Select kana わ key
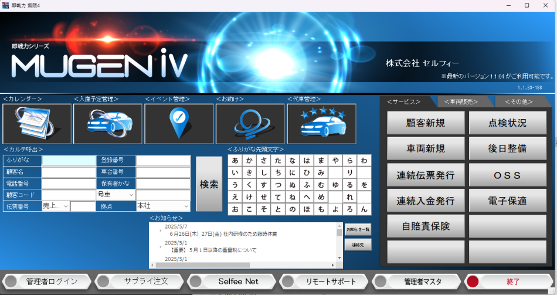 click(x=364, y=161)
